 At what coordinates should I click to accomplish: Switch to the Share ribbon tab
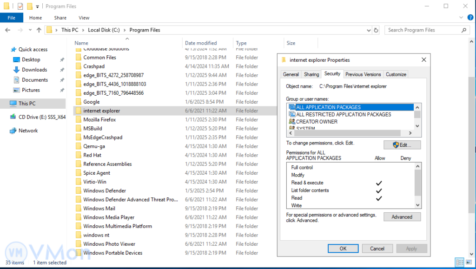[60, 18]
